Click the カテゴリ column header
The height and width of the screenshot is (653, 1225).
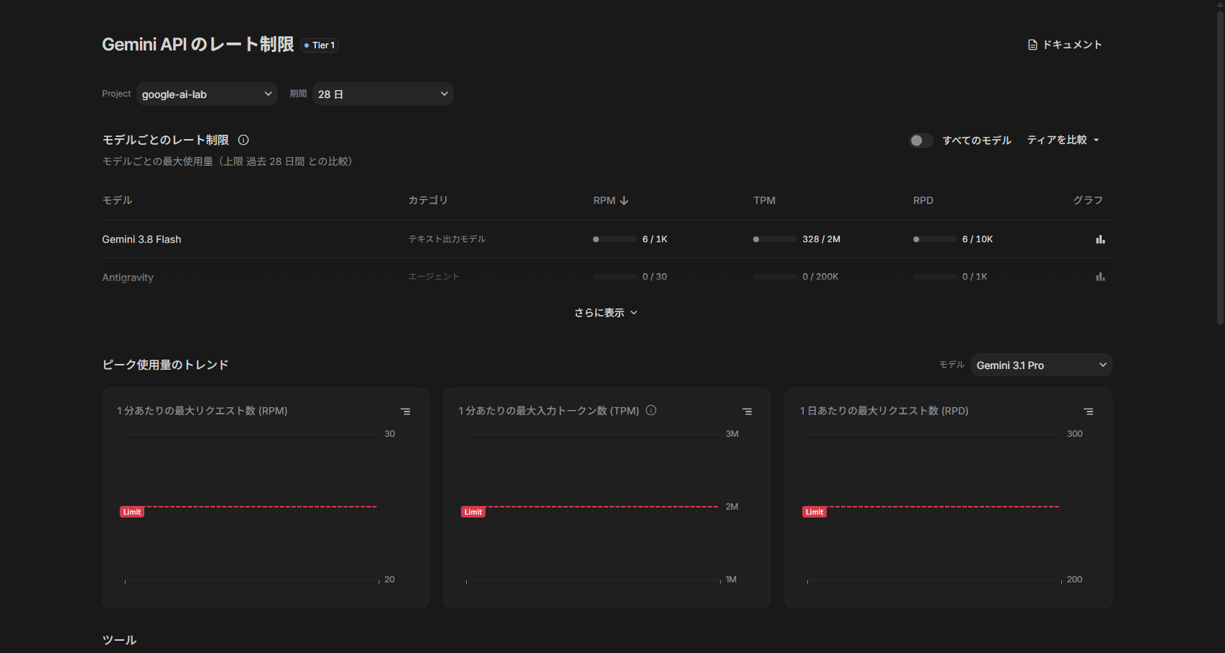pos(428,200)
